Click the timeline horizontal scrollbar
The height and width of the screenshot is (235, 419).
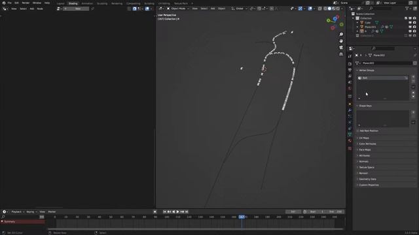tap(195, 229)
